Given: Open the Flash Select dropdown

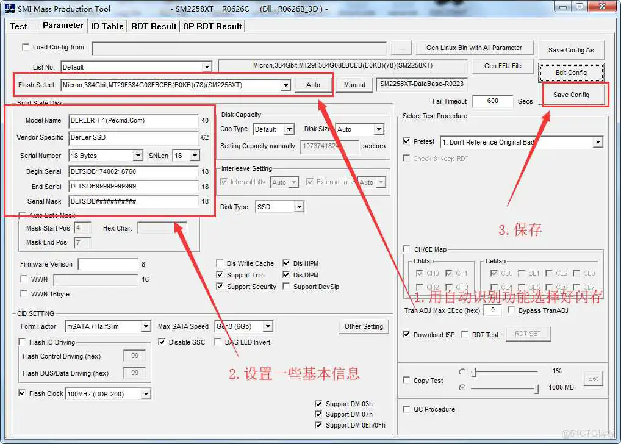Looking at the screenshot, I should tap(285, 85).
